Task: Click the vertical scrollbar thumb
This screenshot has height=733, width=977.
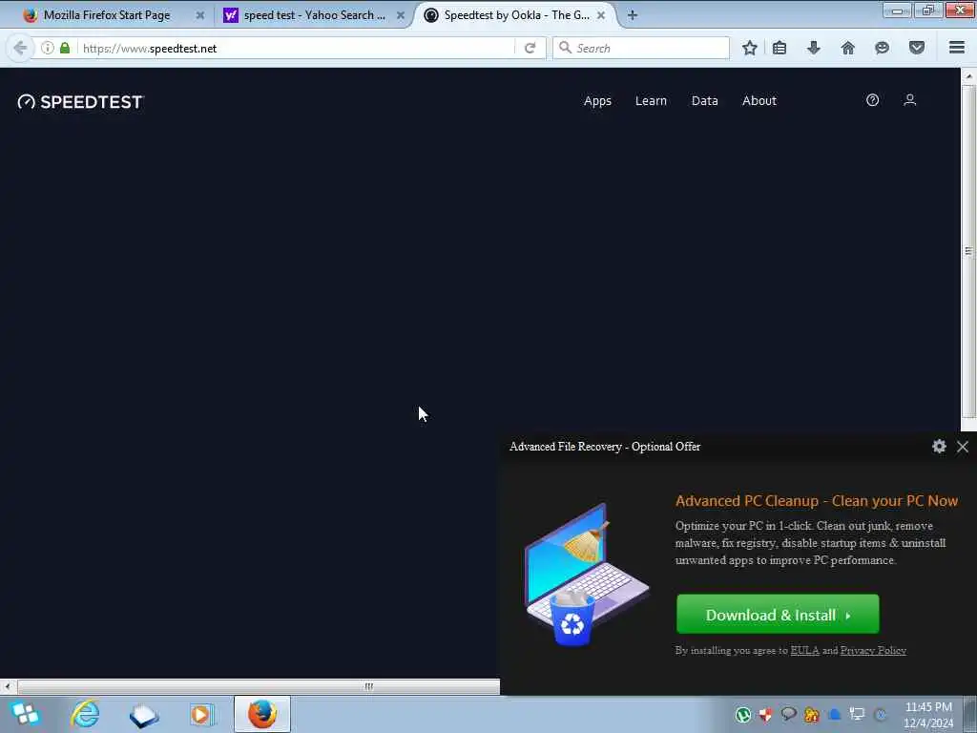Action: coord(968,251)
